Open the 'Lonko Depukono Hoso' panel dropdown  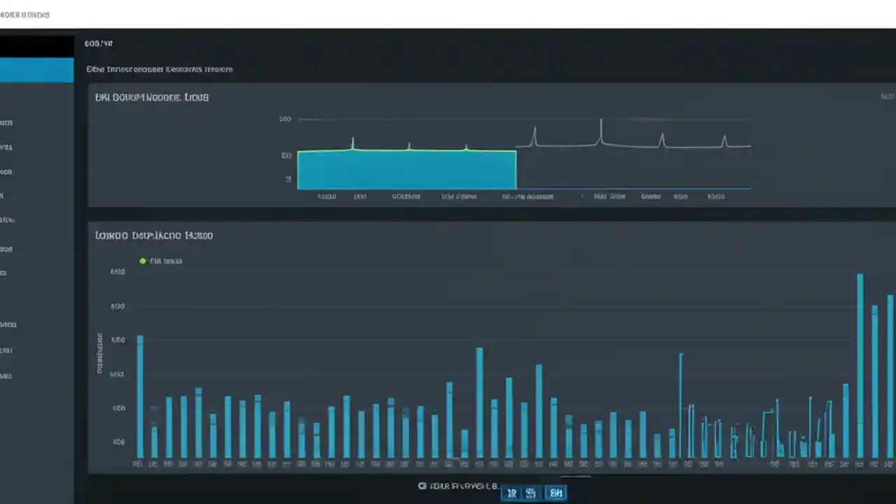(154, 235)
